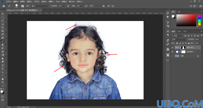Open the brush opacity 100% dropdown arrow

pos(64,6)
